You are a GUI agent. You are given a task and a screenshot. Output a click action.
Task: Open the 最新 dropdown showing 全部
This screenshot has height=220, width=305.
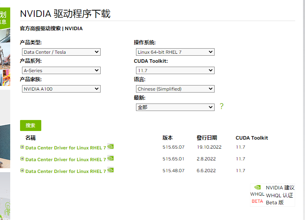click(175, 107)
